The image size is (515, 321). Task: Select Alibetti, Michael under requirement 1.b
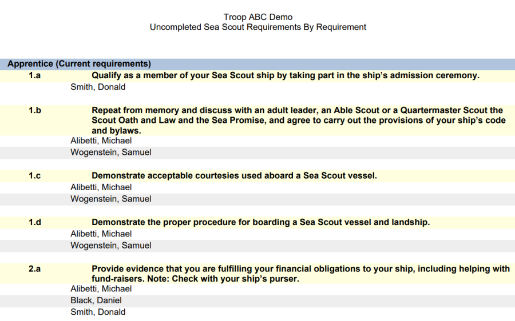pyautogui.click(x=101, y=141)
